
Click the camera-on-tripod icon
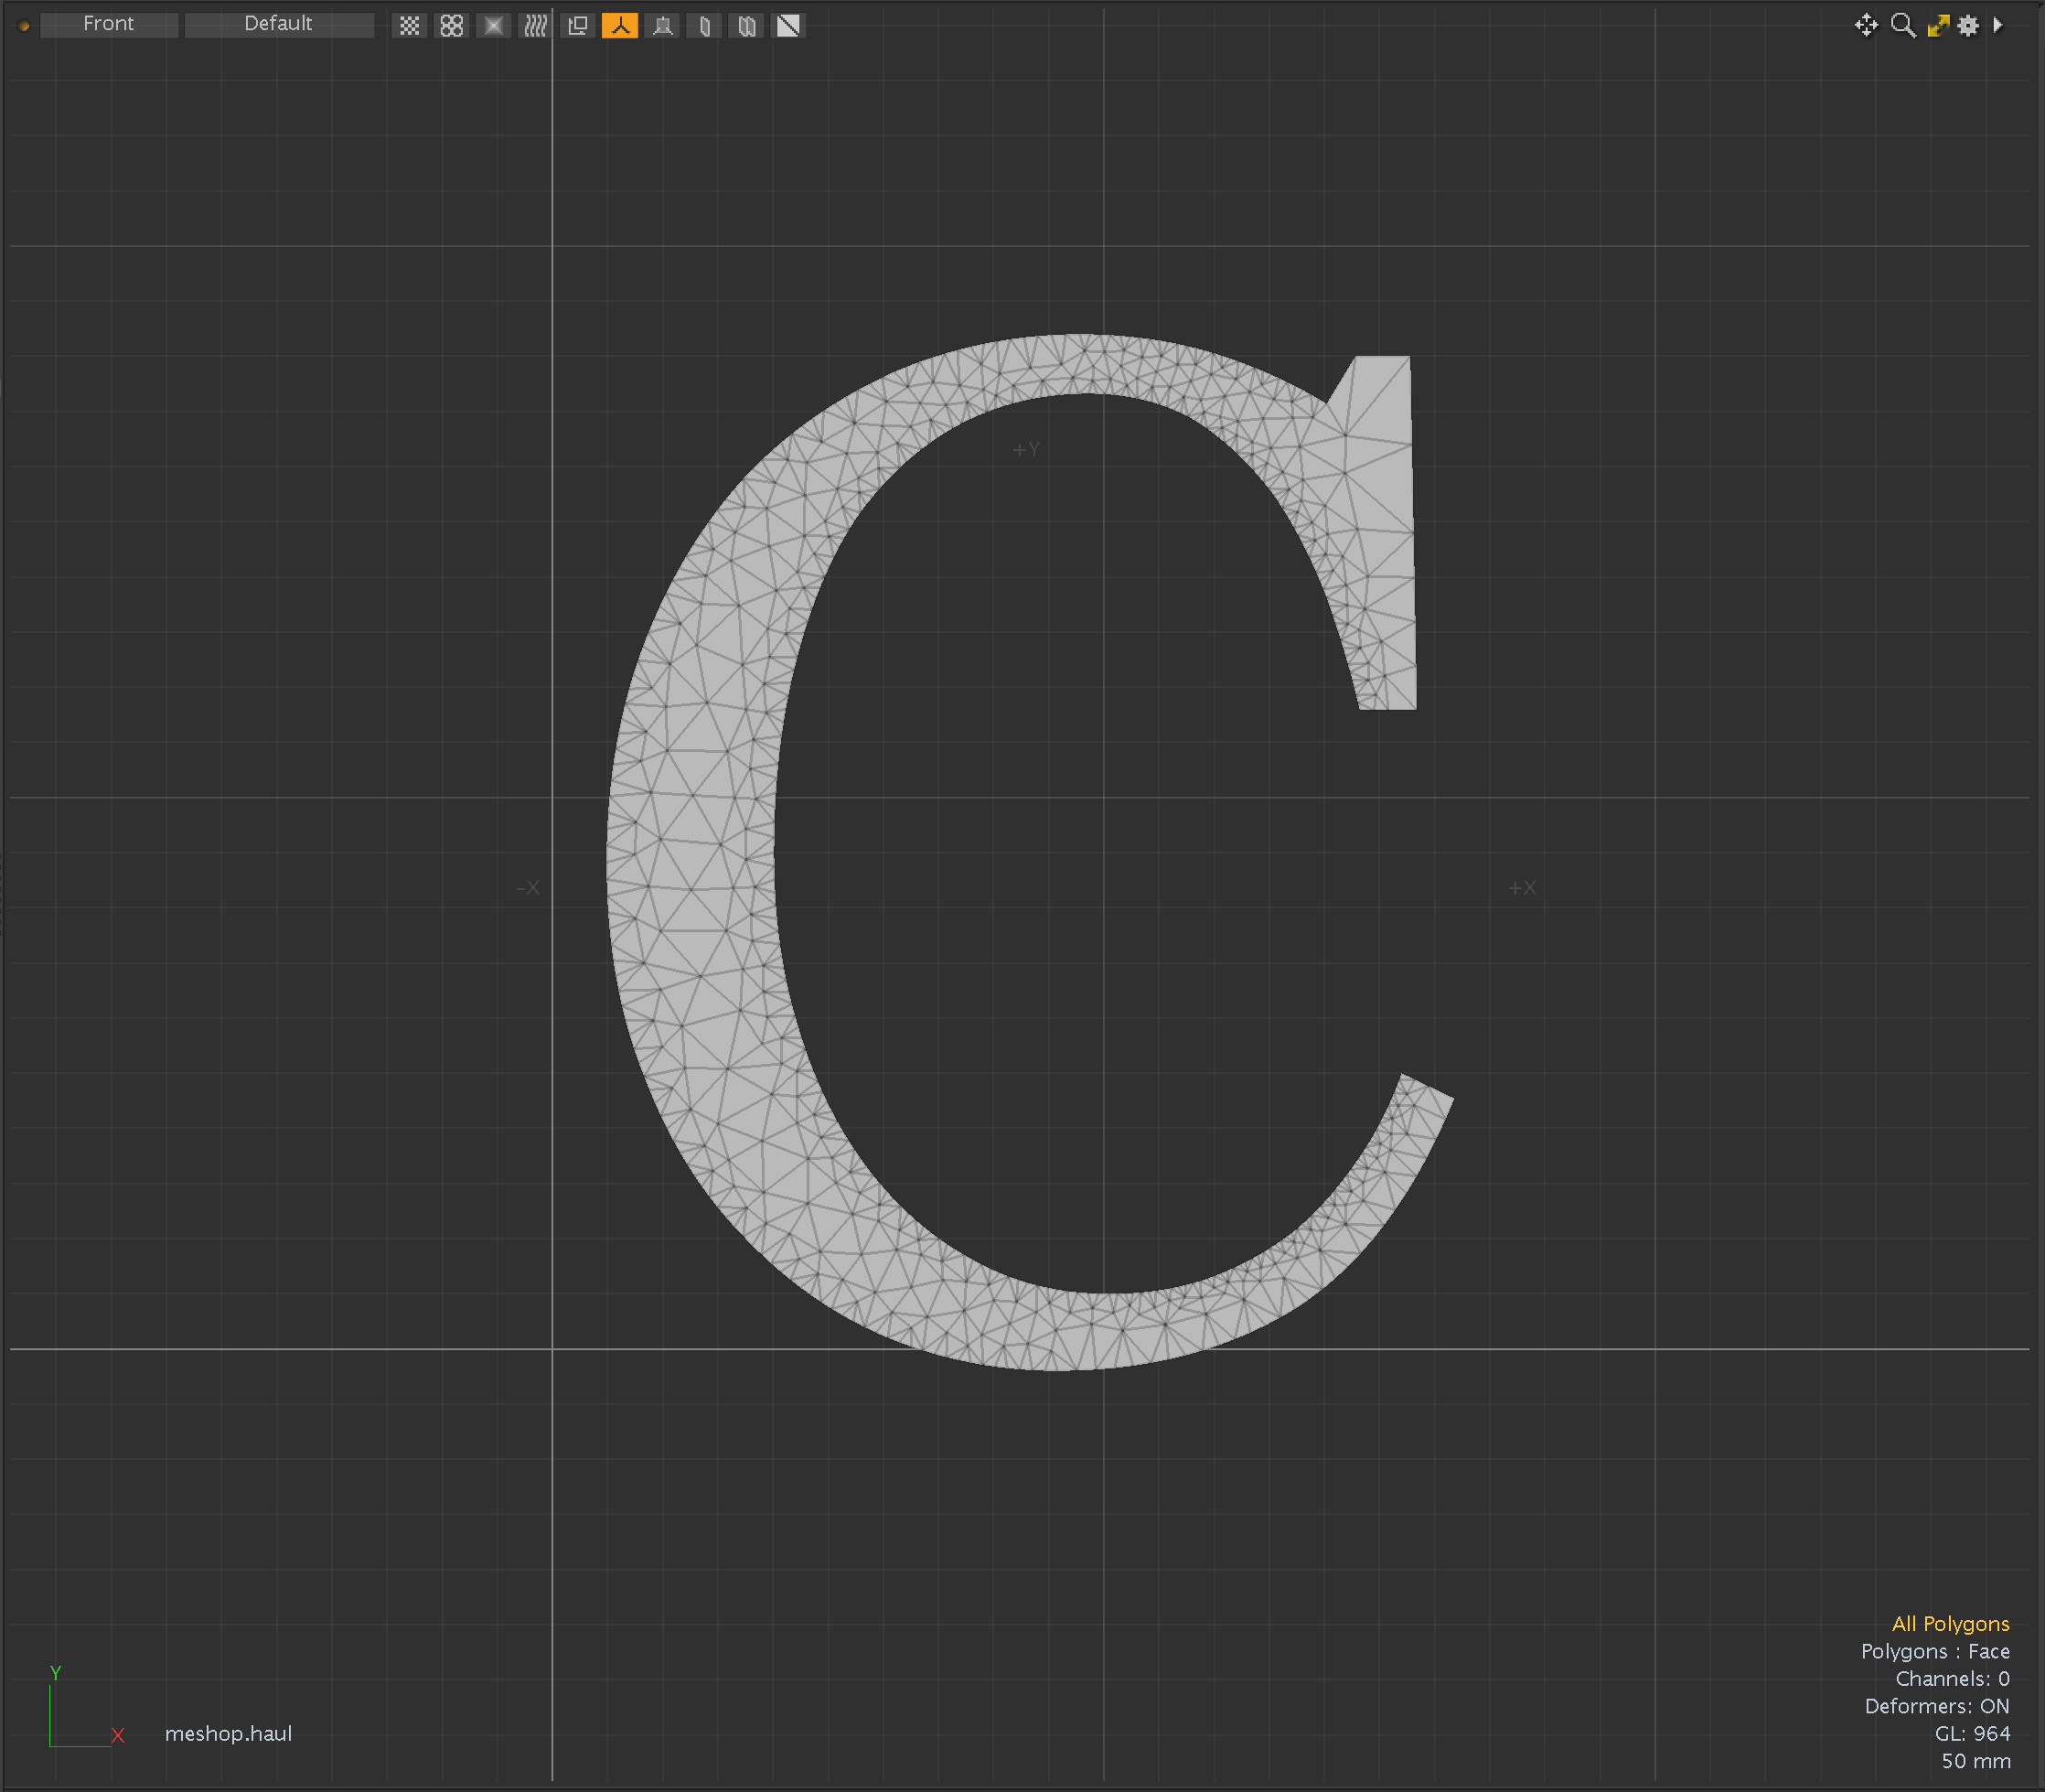662,25
